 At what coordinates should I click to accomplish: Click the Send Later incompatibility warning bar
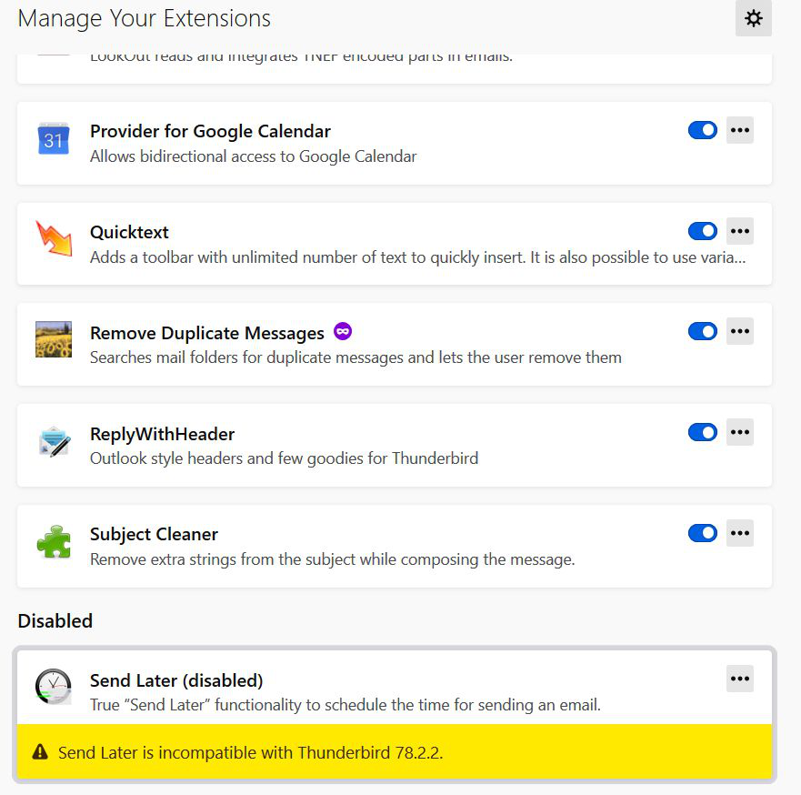pyautogui.click(x=394, y=752)
